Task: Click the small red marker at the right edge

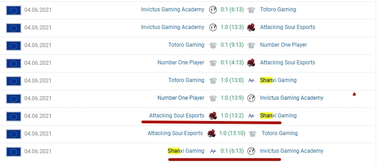Action: click(x=354, y=94)
